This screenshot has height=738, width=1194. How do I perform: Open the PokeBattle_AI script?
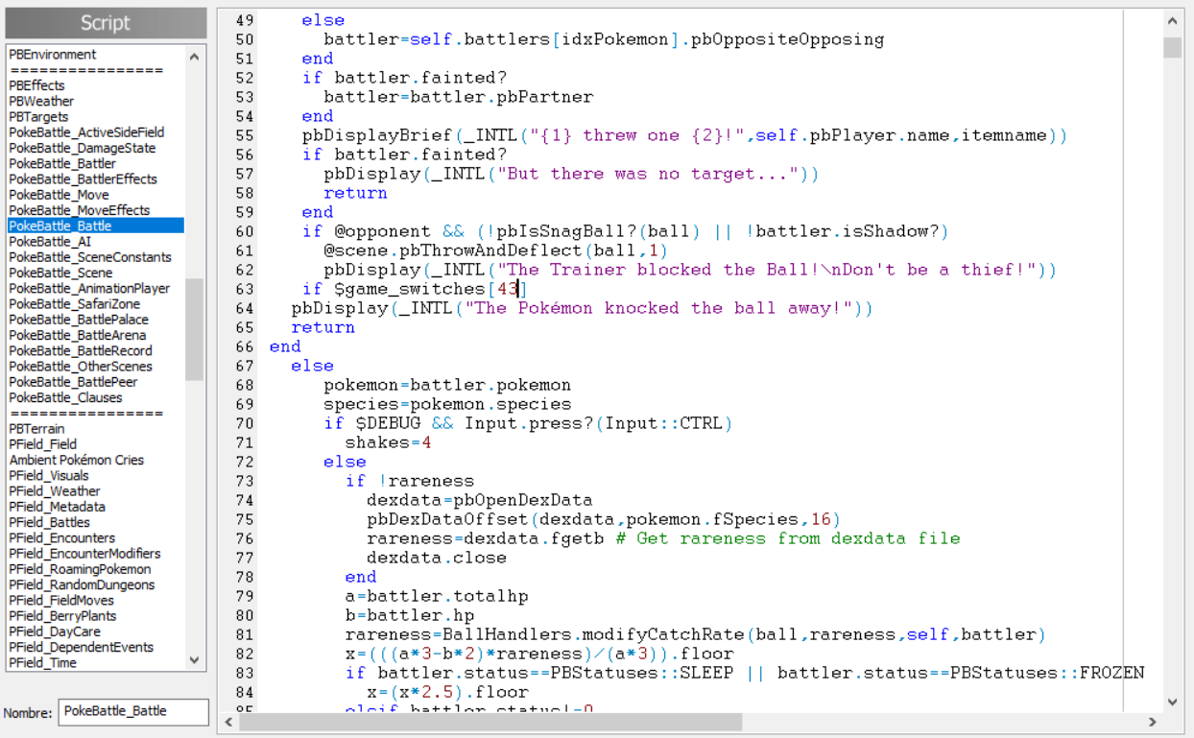coord(50,242)
